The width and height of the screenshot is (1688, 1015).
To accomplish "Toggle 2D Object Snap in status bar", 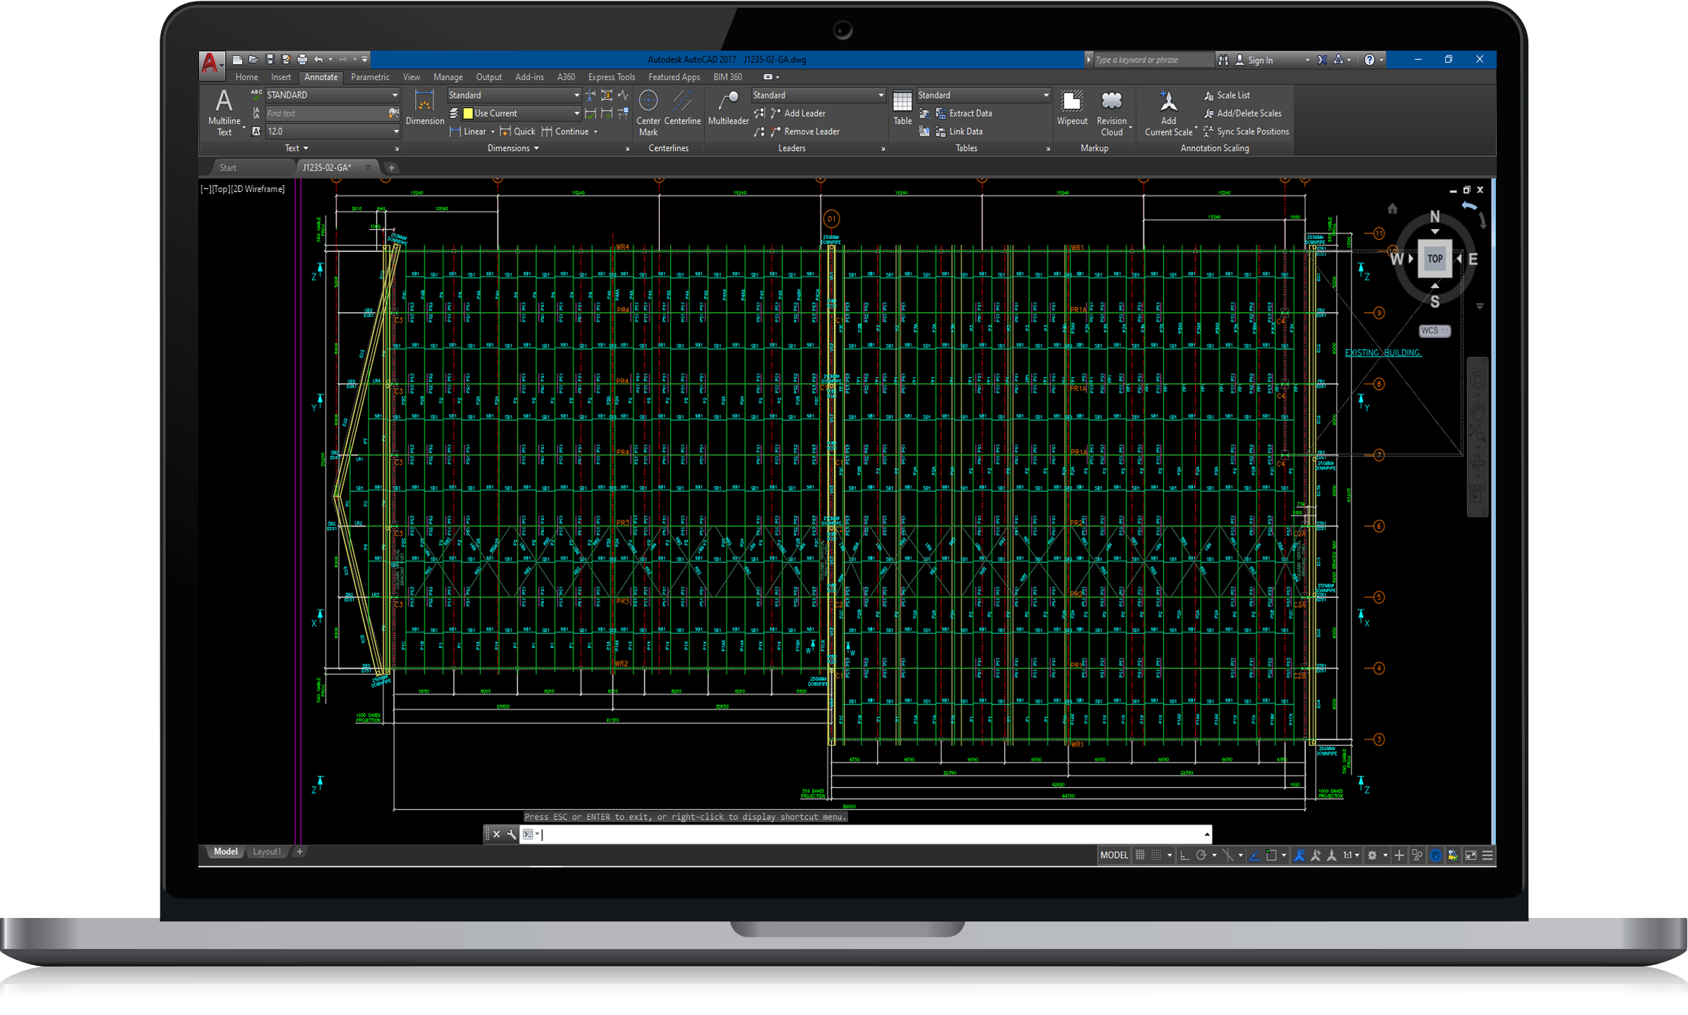I will tap(1272, 855).
